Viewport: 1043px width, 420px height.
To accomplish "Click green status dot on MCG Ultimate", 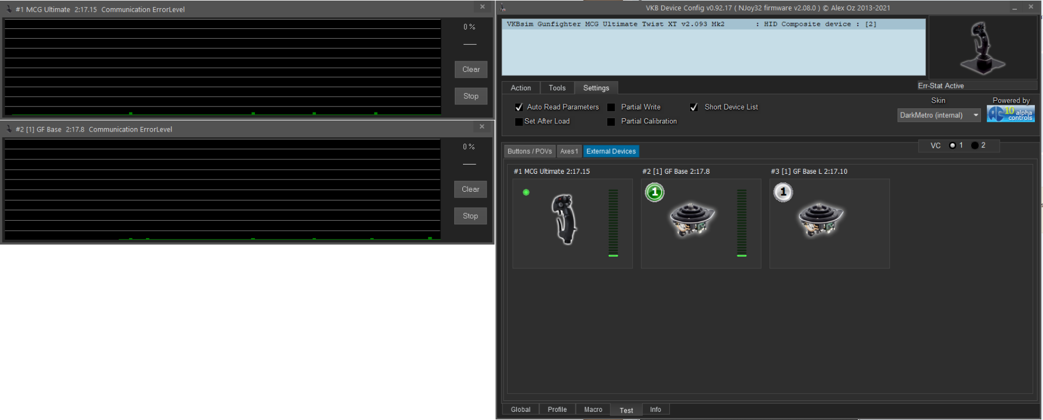I will (x=526, y=192).
